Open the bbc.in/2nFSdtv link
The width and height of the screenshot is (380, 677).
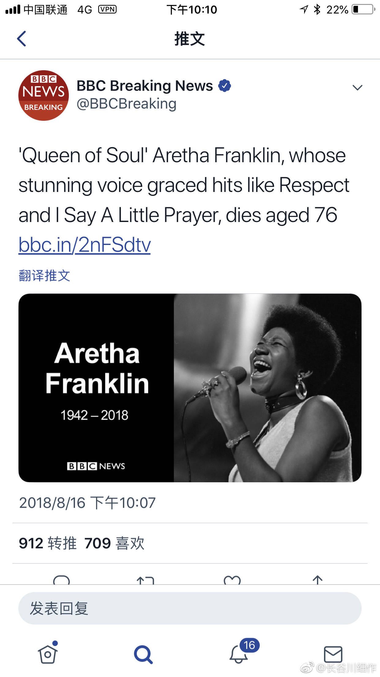[x=85, y=245]
